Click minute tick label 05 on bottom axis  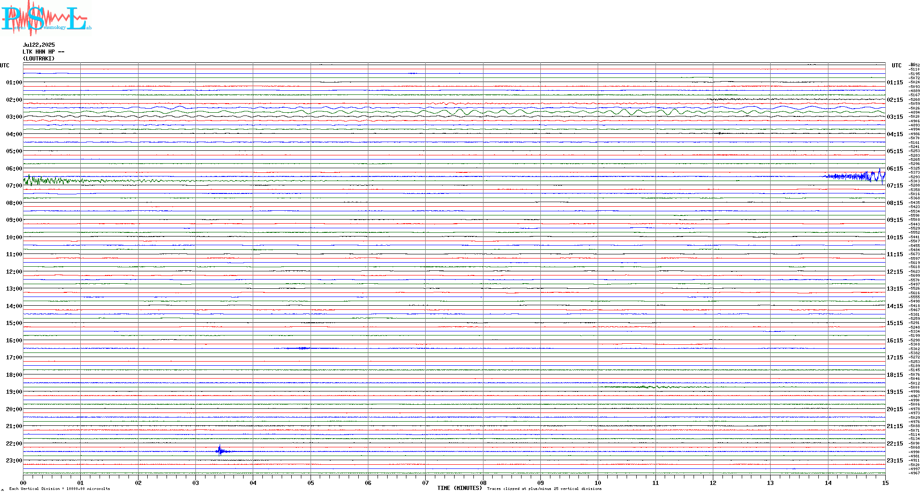click(x=311, y=483)
